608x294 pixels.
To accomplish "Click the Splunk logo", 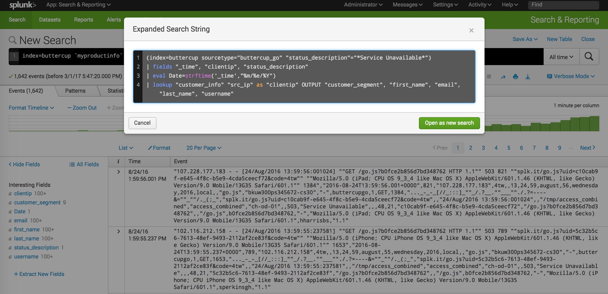I will coord(23,5).
